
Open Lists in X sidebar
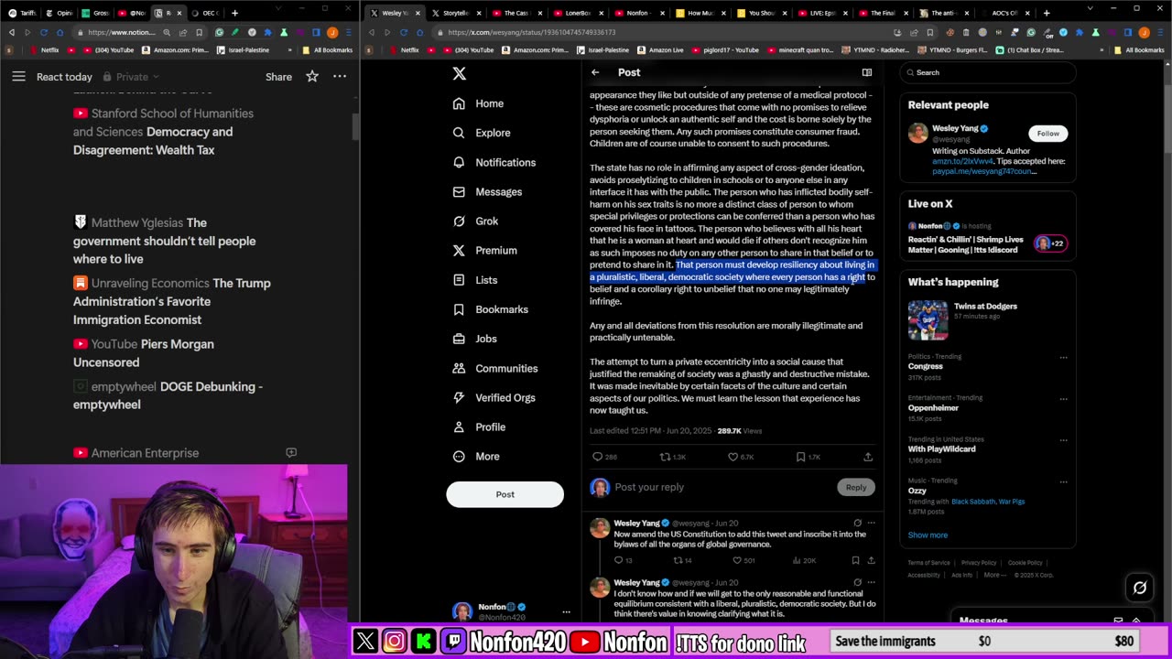(x=475, y=280)
